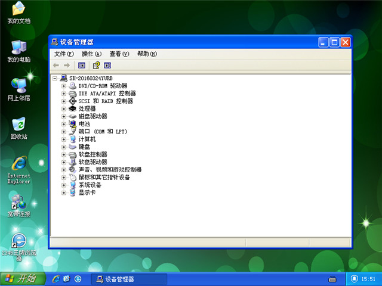382x286 pixels.
Task: Select the computer icon beside SK-20160324YURB
Action: coord(64,78)
